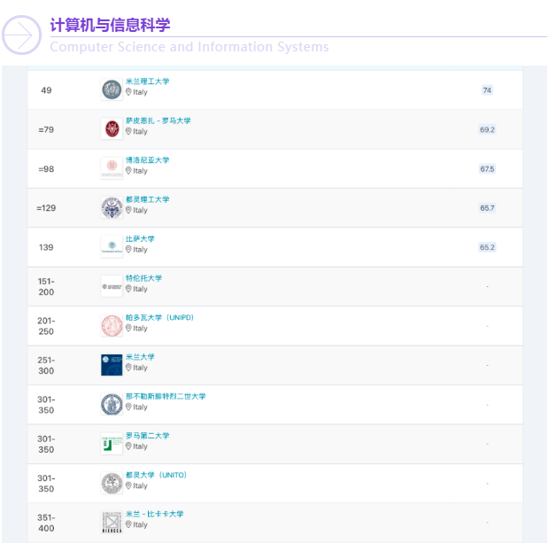Click the location pin icon under 特伦托大学
This screenshot has height=543, width=549.
tap(128, 289)
